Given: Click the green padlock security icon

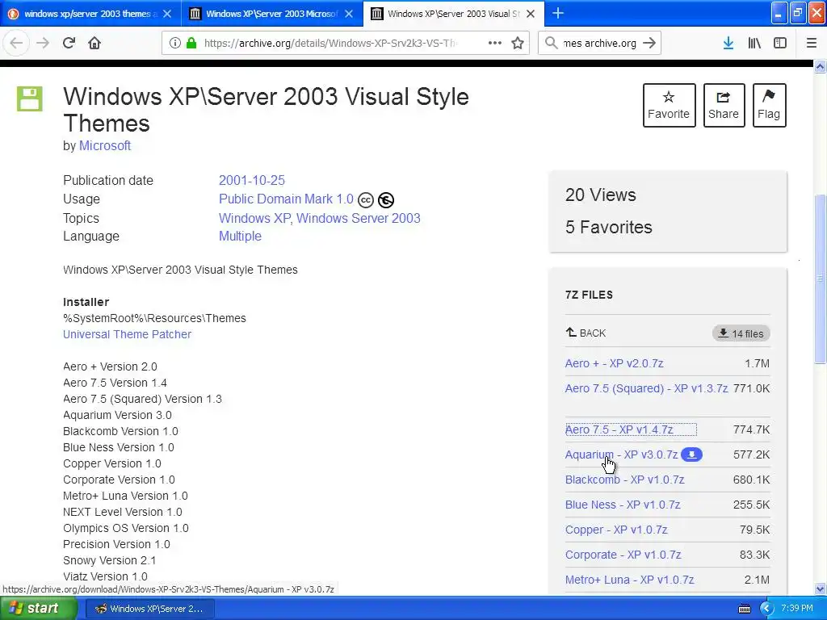Looking at the screenshot, I should [191, 44].
